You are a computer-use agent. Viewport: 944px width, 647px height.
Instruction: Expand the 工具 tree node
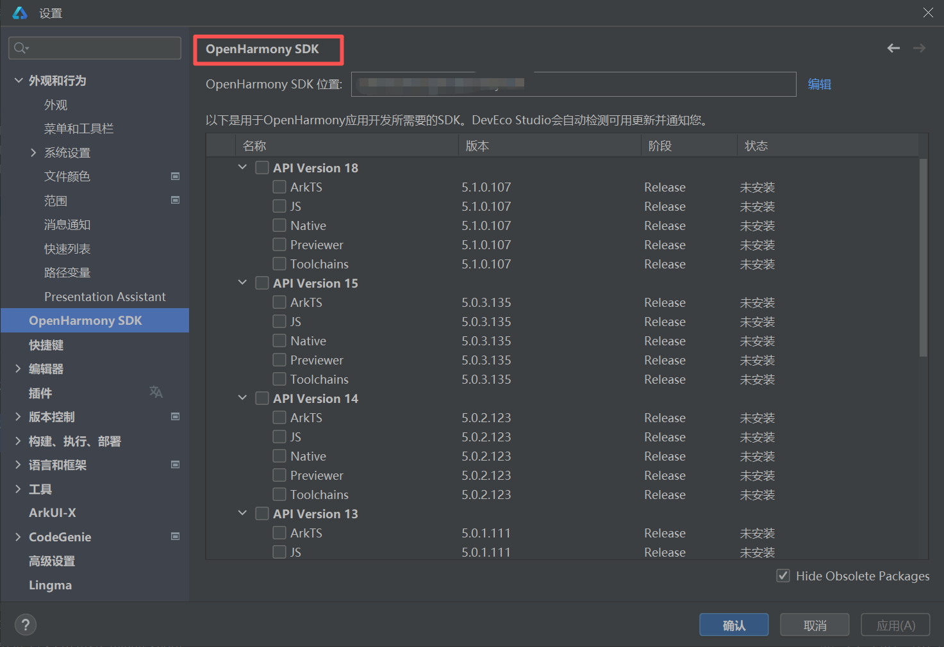(x=18, y=489)
